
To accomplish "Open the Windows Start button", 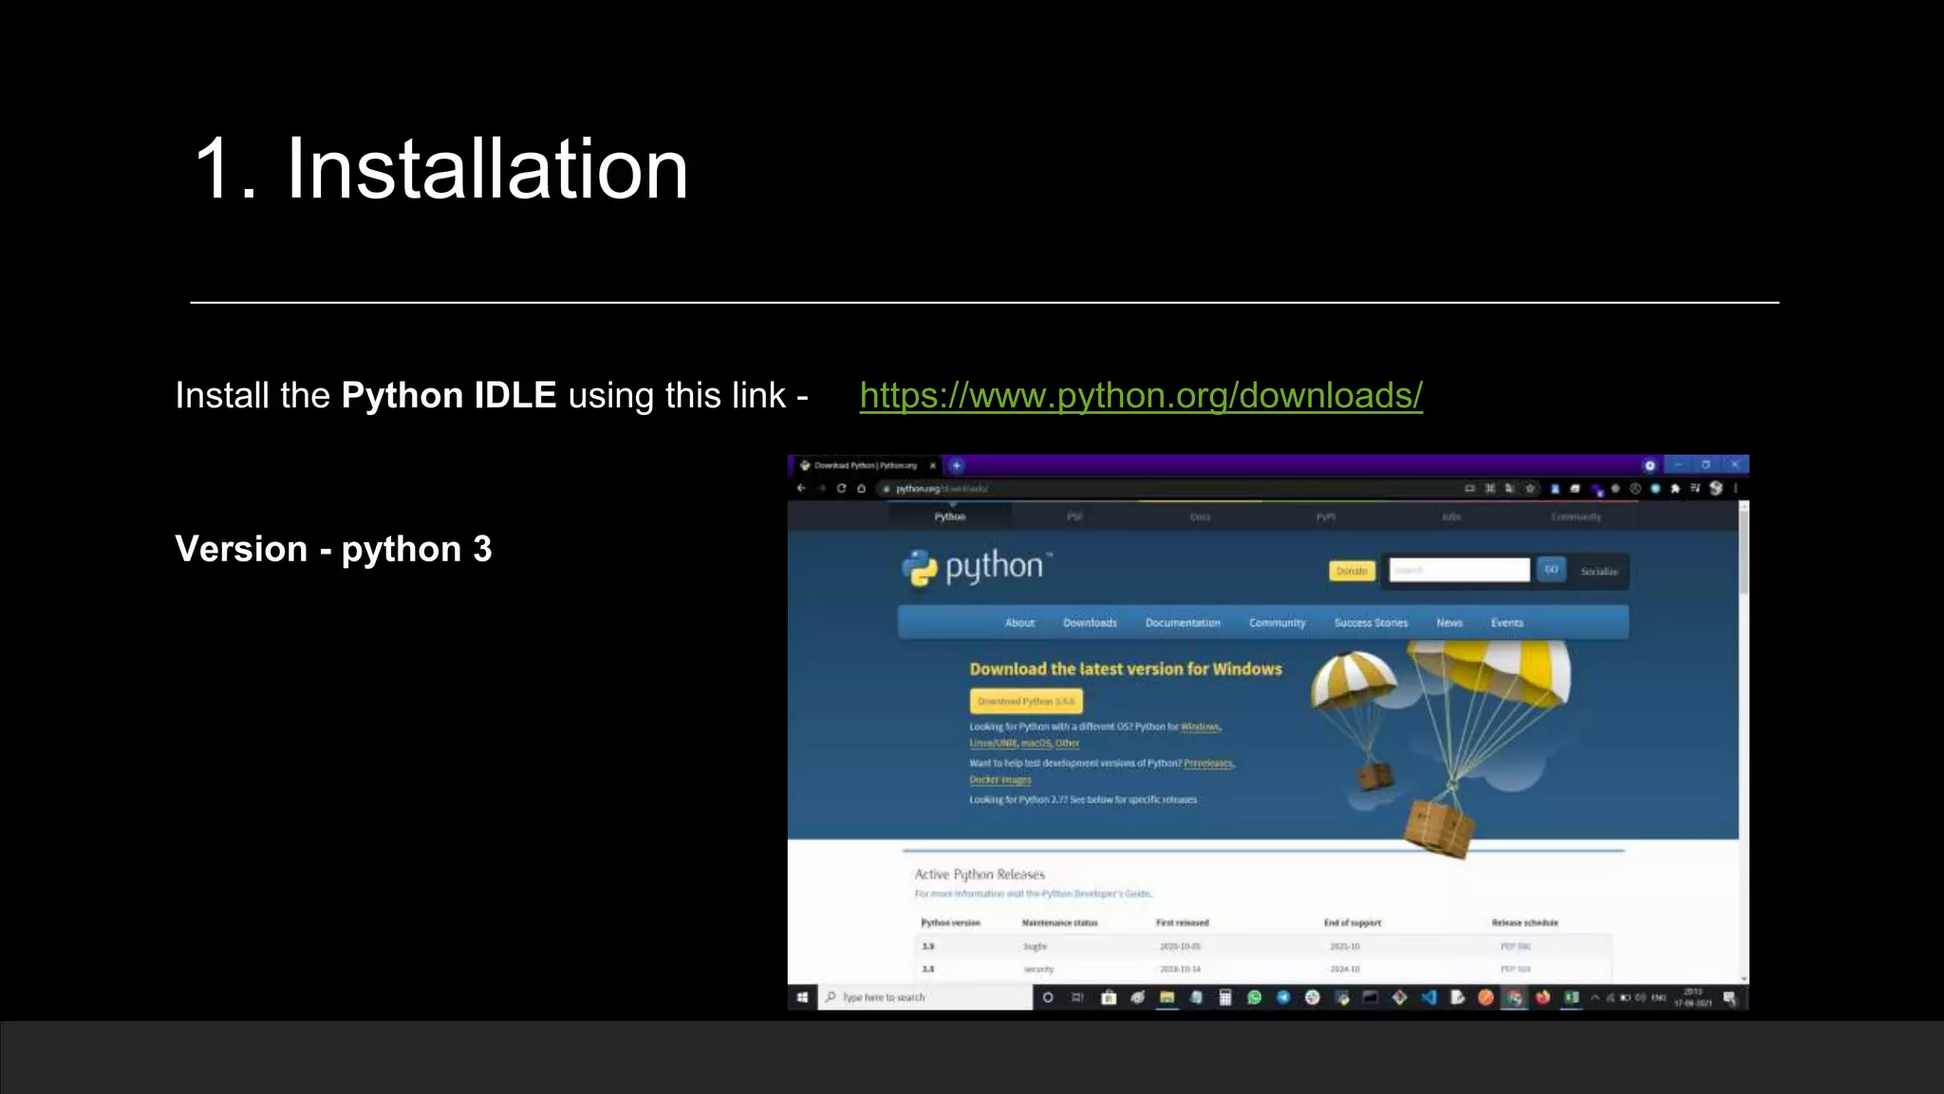I will (x=802, y=997).
